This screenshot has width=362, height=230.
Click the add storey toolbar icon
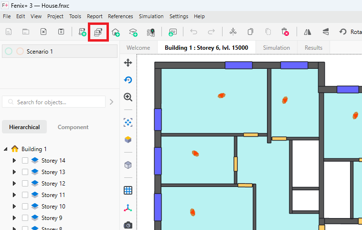pos(133,32)
